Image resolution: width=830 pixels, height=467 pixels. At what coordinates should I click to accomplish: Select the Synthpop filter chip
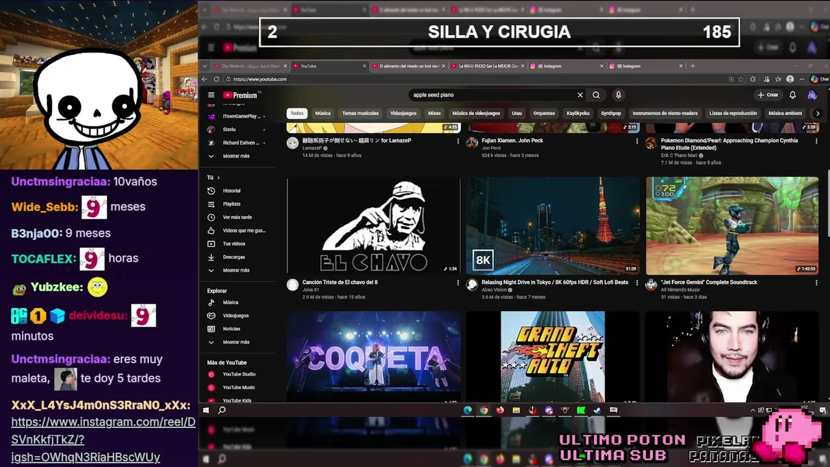(x=611, y=114)
